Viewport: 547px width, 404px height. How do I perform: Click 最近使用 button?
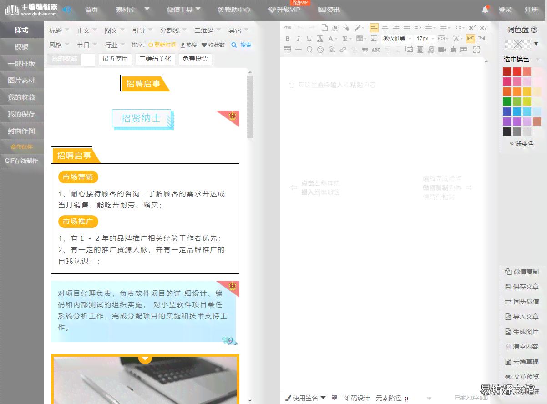(x=115, y=59)
